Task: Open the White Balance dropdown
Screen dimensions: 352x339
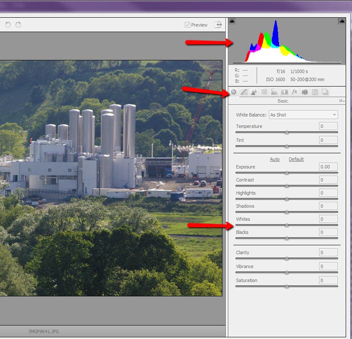Action: (303, 115)
